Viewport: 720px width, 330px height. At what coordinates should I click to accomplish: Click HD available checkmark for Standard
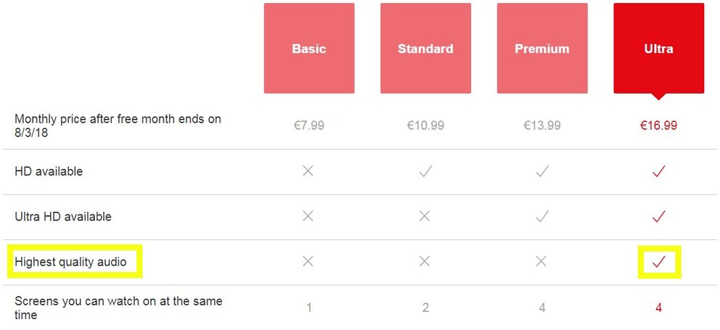(425, 172)
